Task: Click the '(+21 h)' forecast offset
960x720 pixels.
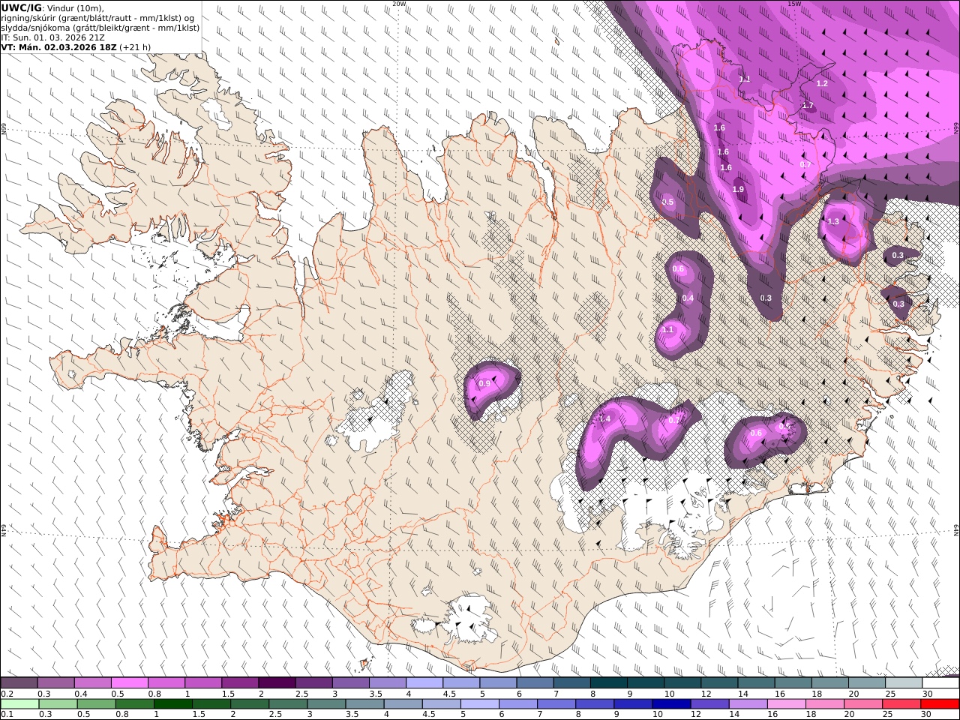Action: tap(135, 47)
